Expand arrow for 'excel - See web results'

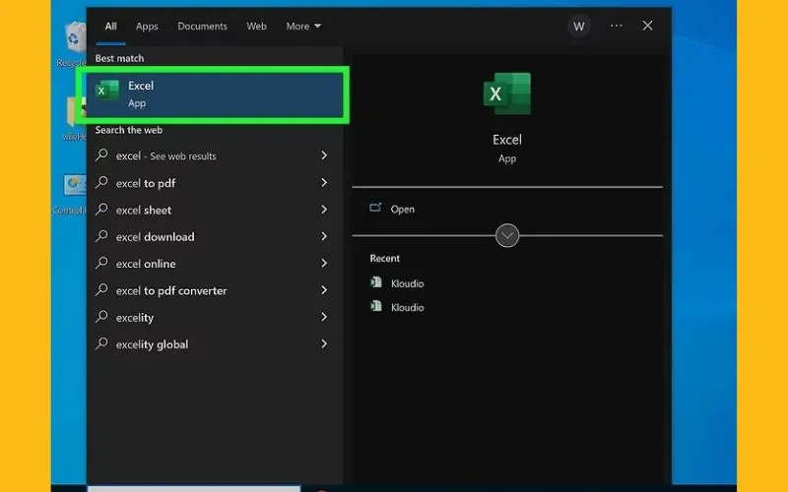pyautogui.click(x=324, y=155)
